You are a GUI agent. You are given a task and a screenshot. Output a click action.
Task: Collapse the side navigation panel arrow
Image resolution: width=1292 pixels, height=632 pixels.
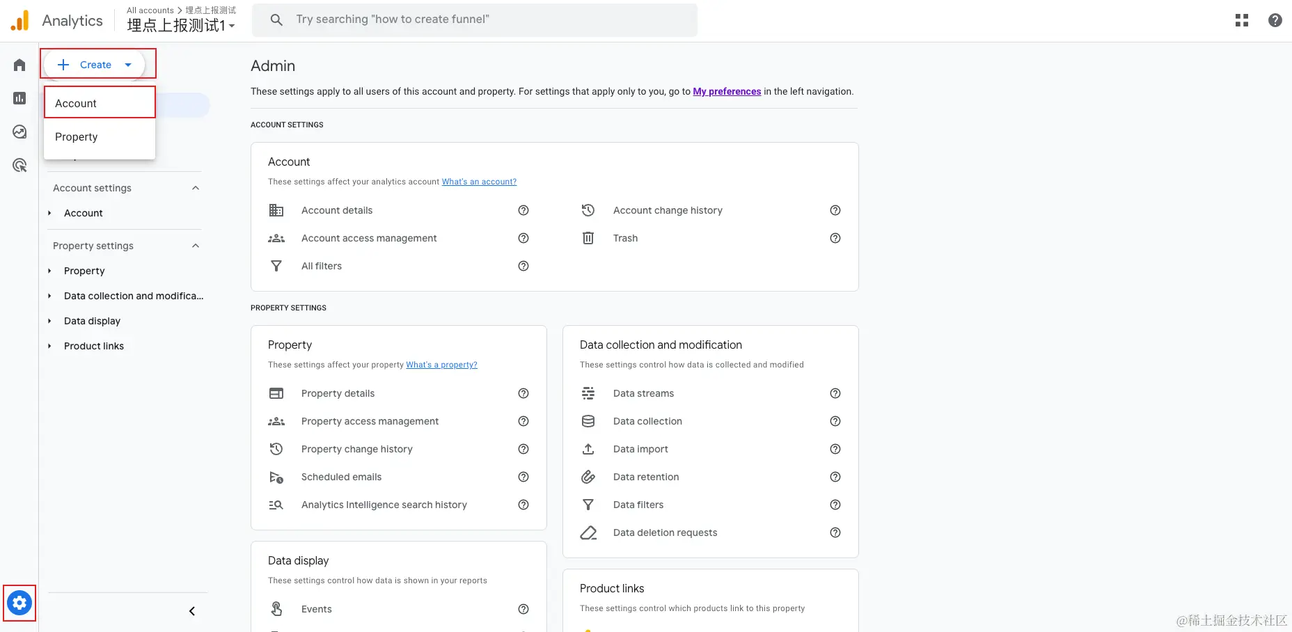(192, 611)
